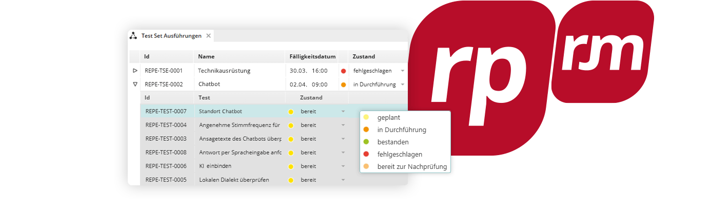
Task: Select 'bestanden' status option
Action: click(x=392, y=142)
